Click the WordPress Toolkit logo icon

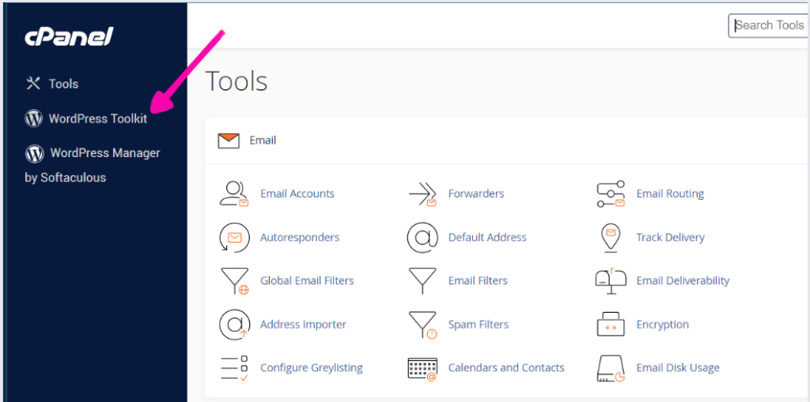(33, 118)
